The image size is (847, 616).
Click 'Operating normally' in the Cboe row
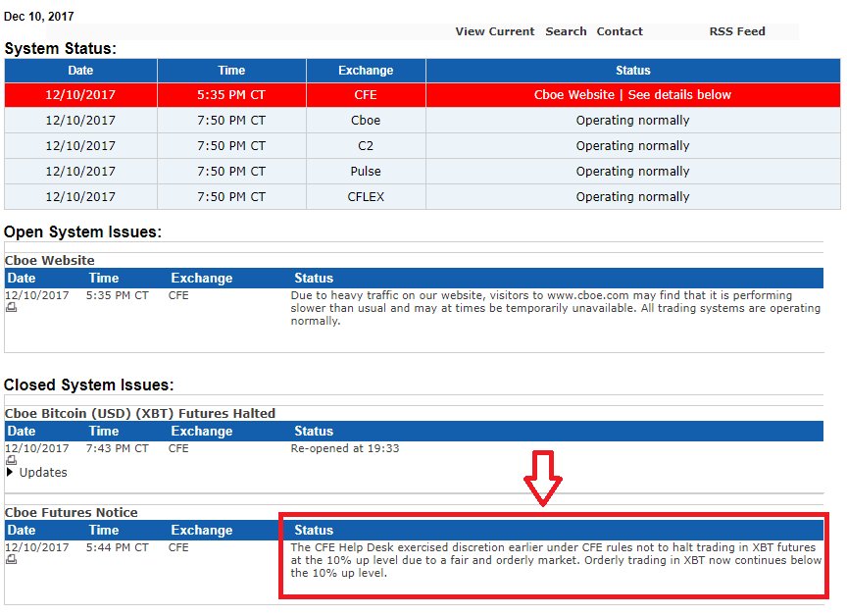[632, 120]
